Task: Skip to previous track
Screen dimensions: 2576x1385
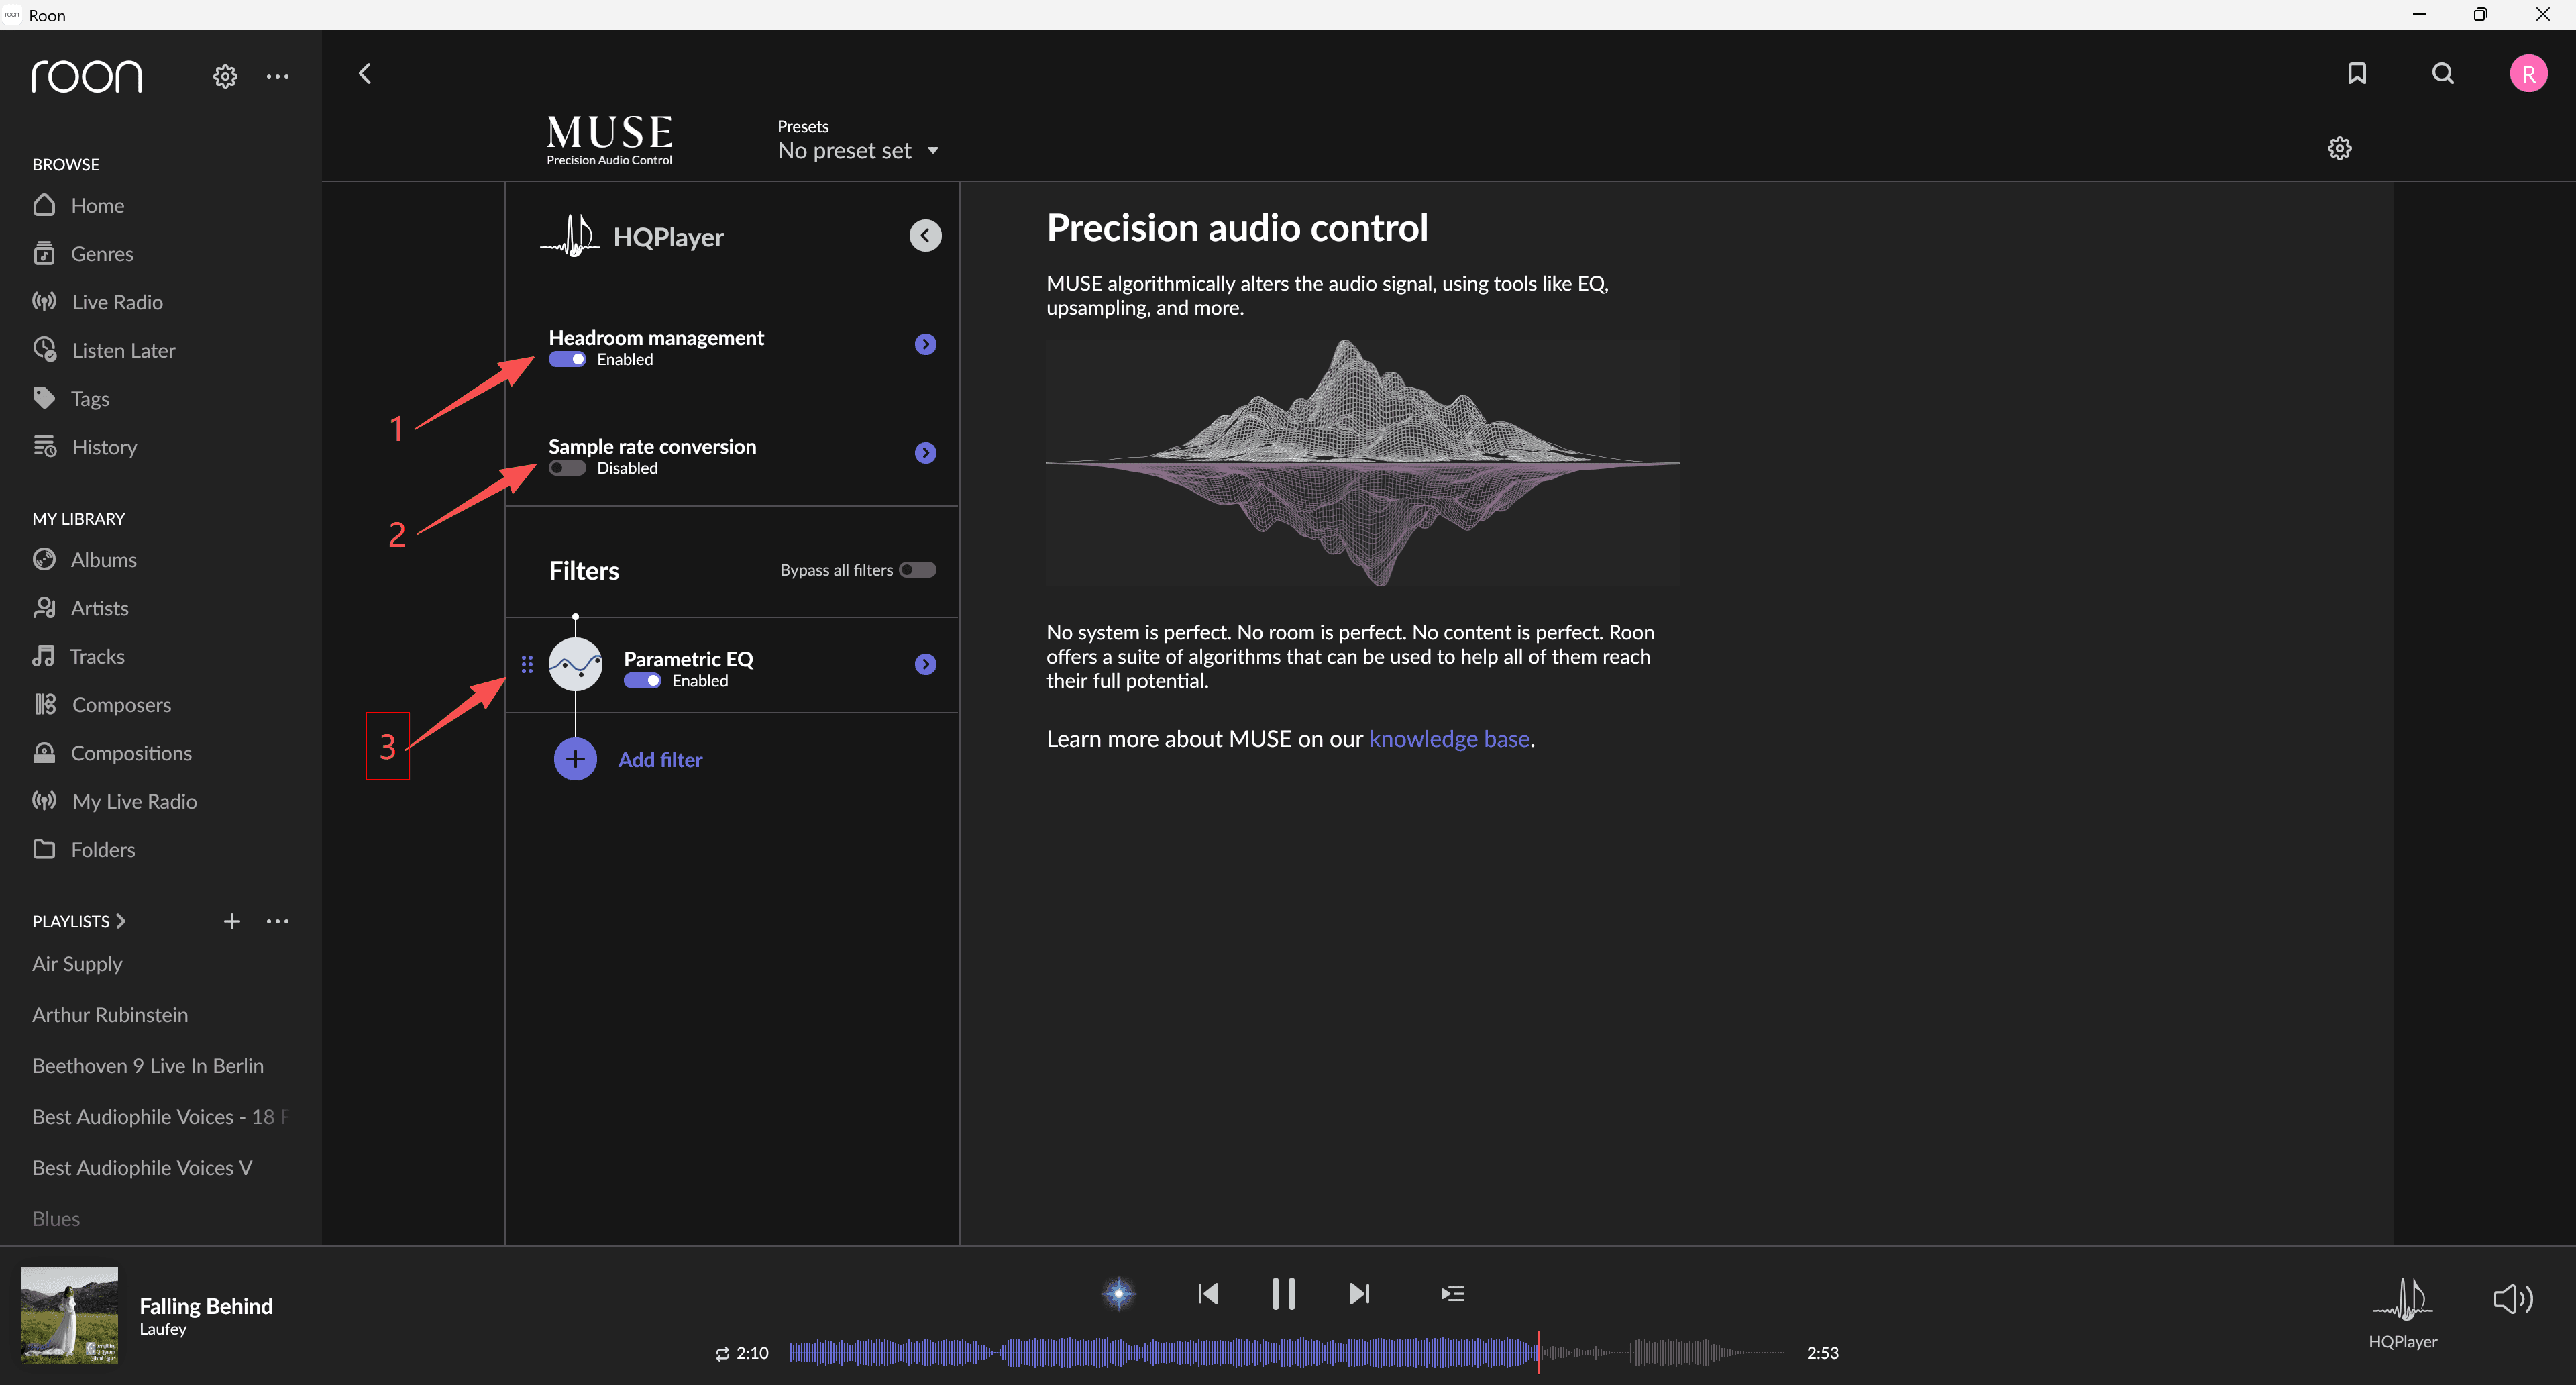Action: tap(1208, 1294)
